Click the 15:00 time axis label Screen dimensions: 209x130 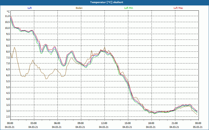coord(128,123)
